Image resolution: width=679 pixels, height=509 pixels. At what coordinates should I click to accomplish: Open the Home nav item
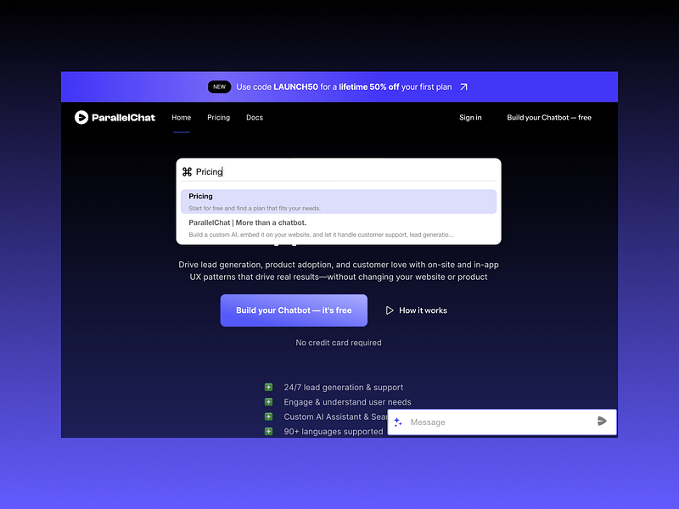click(182, 117)
